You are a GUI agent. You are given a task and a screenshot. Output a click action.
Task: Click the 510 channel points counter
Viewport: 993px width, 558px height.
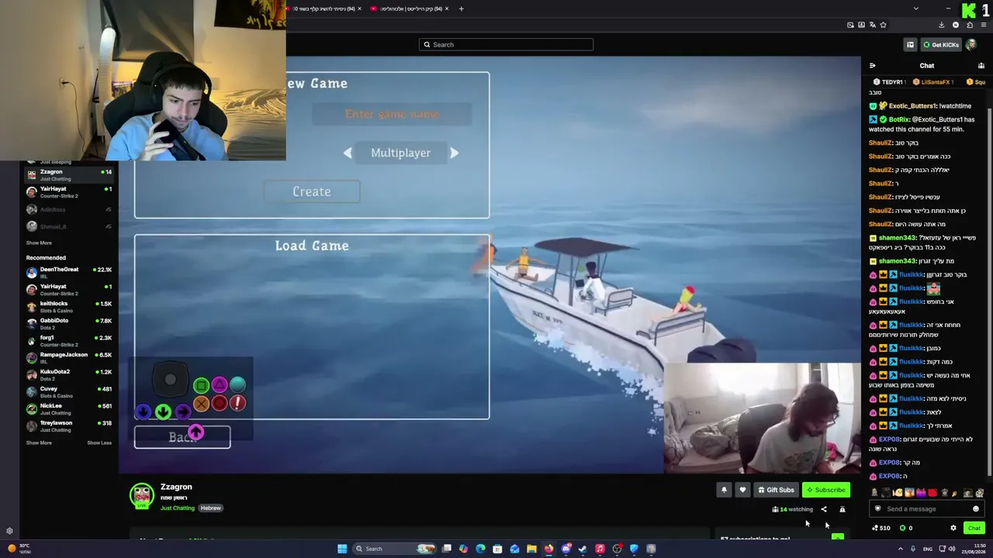click(x=881, y=528)
